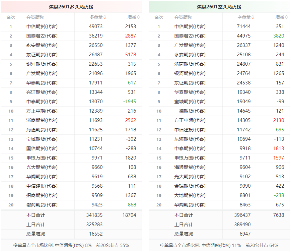Screen dimensions: 291x252
Task: Click long 总量增减 value 16552
Action: (x=95, y=234)
